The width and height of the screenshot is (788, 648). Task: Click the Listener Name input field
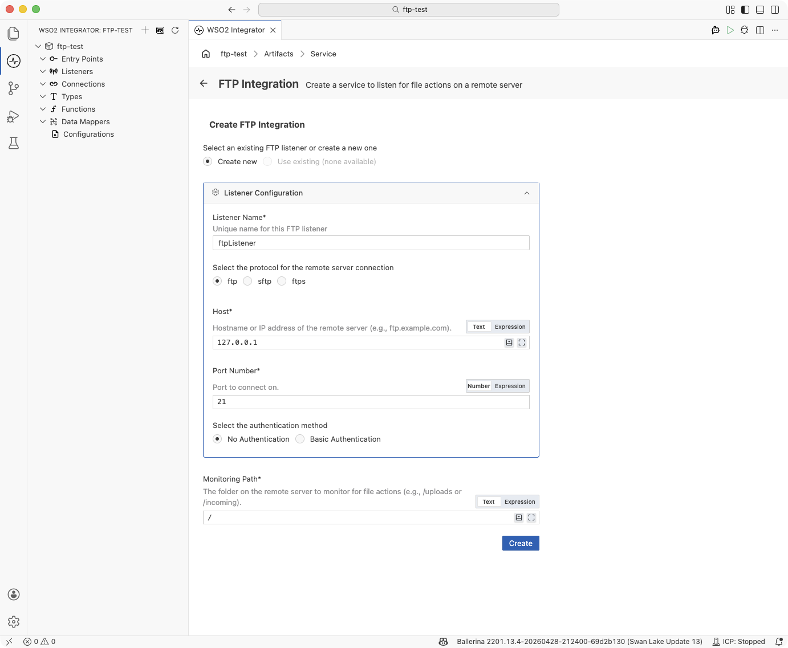(x=371, y=243)
